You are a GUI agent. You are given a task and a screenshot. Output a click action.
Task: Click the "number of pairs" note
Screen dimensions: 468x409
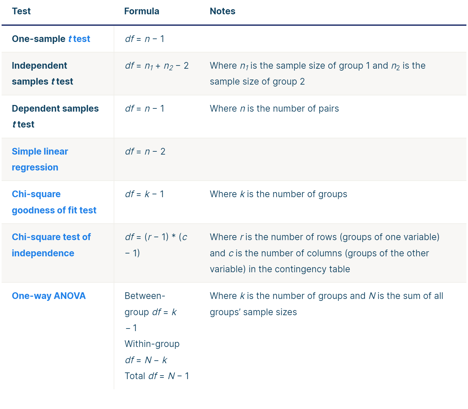pos(274,108)
